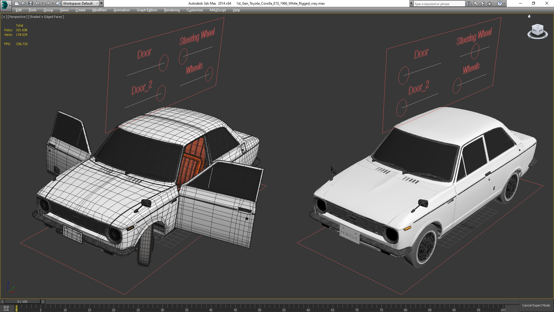Expand the Help dropdown arrow
Viewport: 554px width, 312px height.
(504, 3)
